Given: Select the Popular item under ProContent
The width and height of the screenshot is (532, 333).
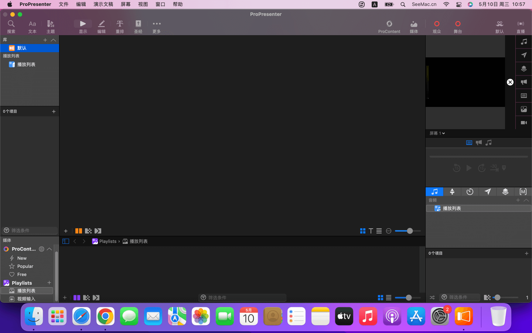Looking at the screenshot, I should coord(25,266).
